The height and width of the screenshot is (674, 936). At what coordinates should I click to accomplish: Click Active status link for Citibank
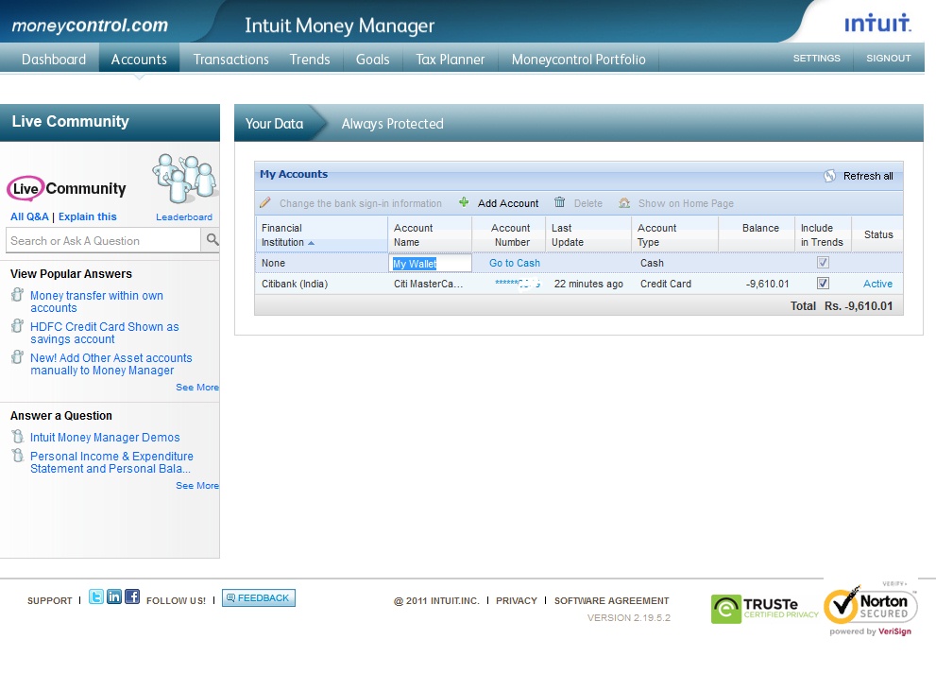pos(877,284)
